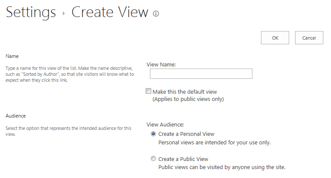331x178 pixels.
Task: Cancel creating the view
Action: (309, 38)
